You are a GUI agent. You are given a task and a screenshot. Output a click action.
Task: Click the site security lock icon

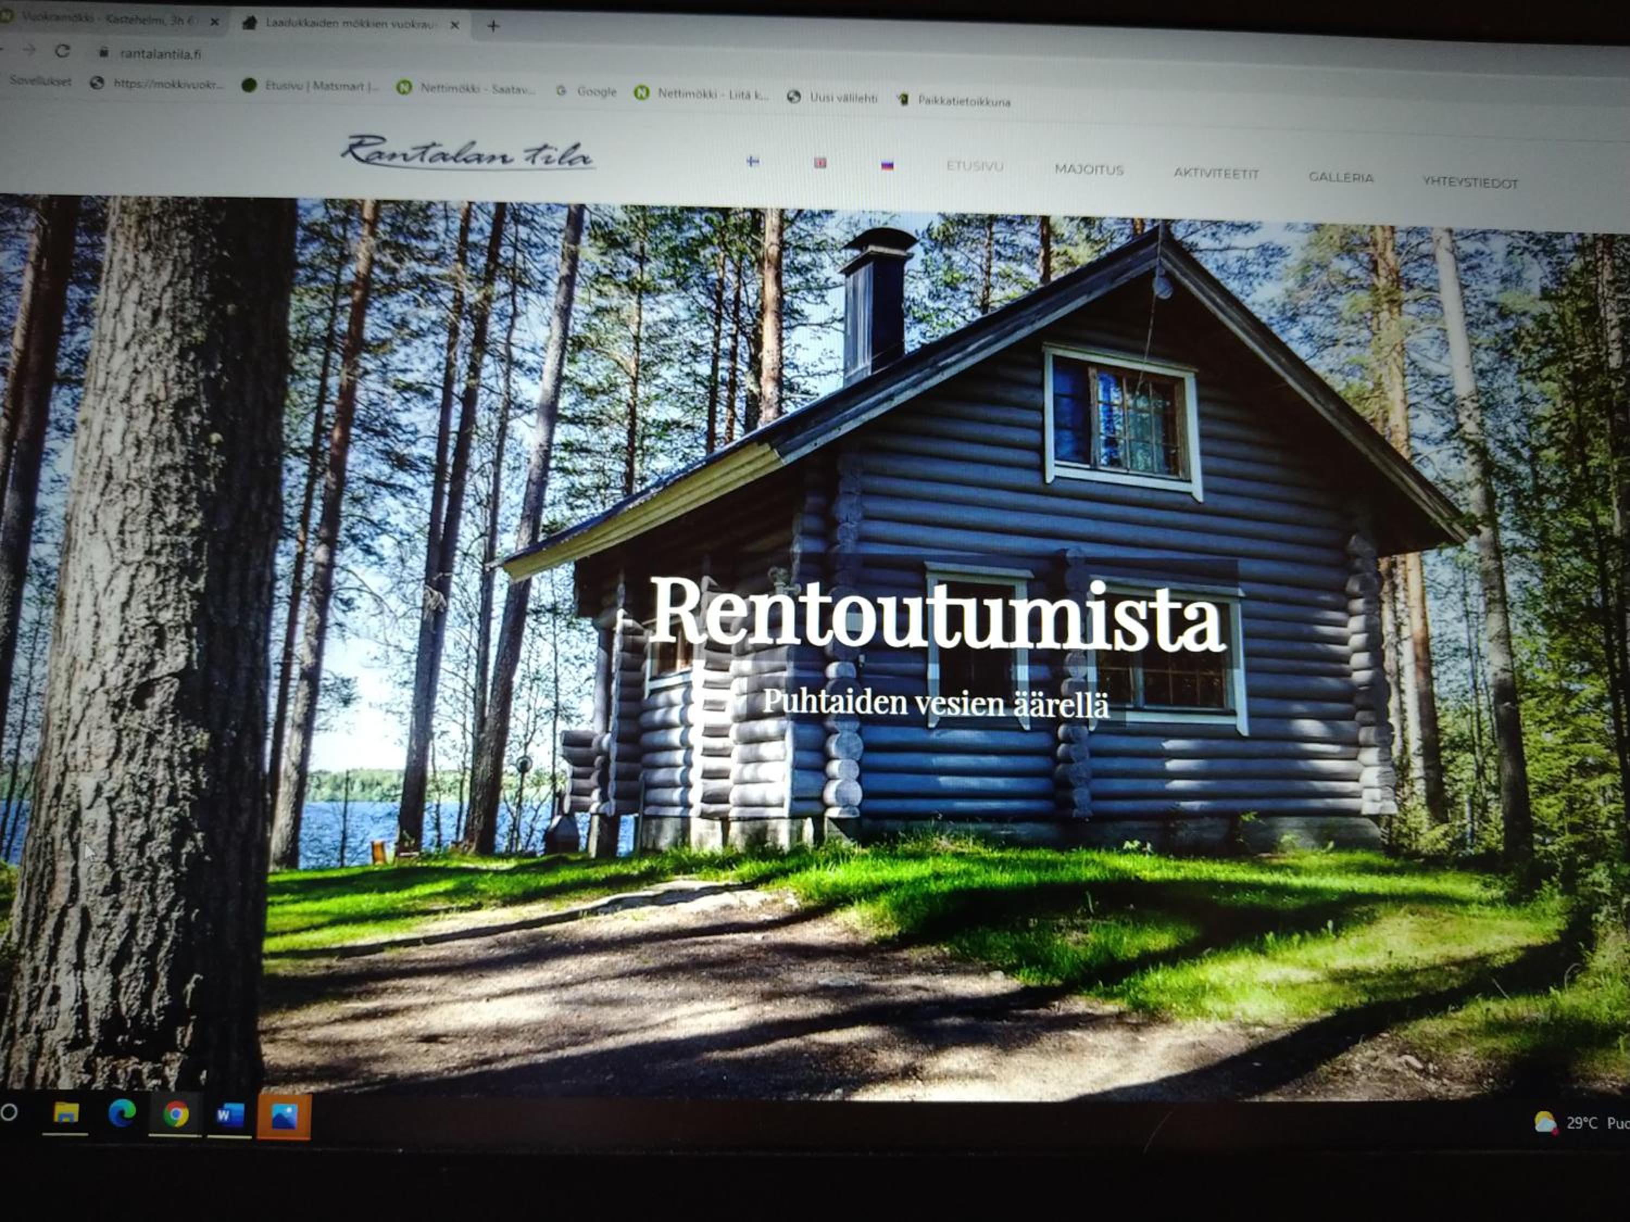[104, 52]
